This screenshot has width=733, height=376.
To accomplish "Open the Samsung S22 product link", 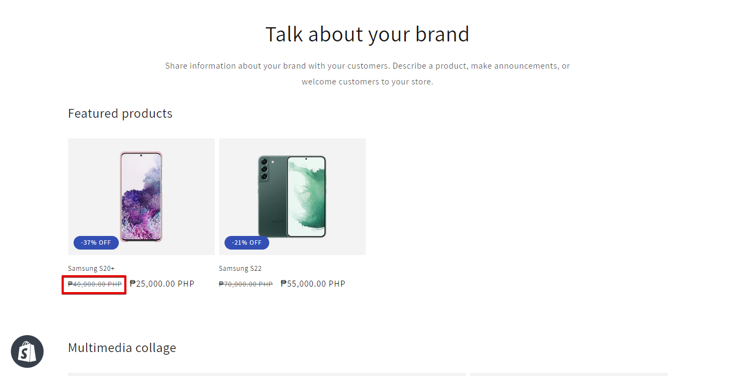I will coord(240,268).
